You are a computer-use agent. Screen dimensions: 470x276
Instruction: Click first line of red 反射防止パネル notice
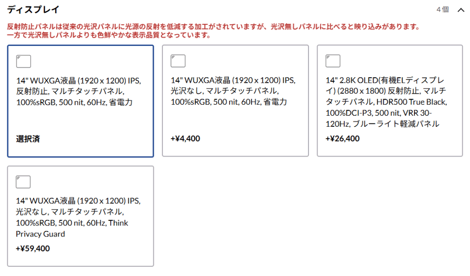(213, 27)
